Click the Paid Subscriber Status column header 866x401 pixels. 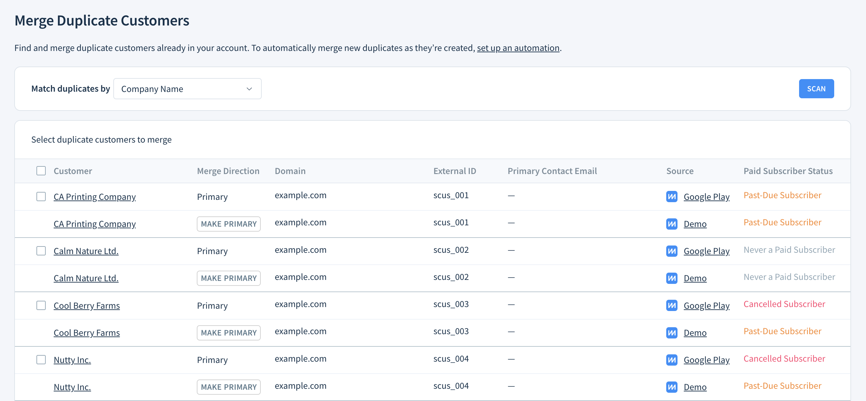click(x=788, y=171)
